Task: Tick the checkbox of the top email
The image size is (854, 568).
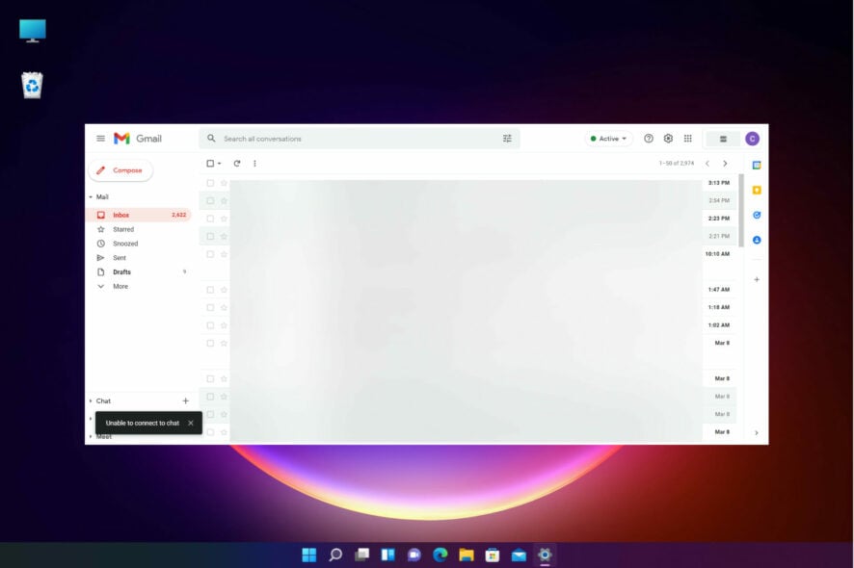Action: click(x=209, y=184)
